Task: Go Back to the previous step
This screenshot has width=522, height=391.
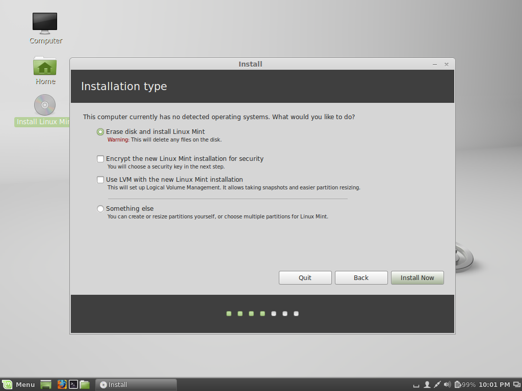Action: point(361,277)
